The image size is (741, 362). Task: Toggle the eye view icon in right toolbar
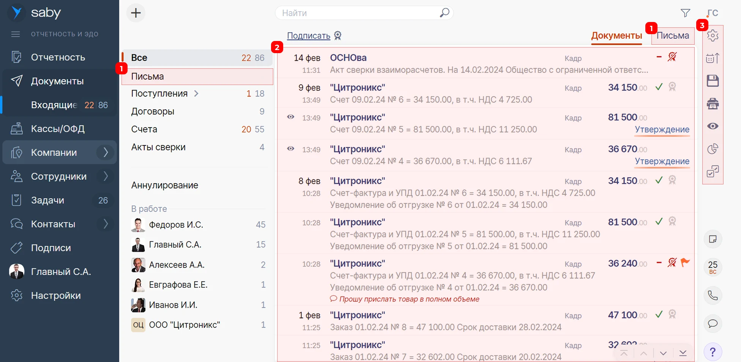pos(713,126)
